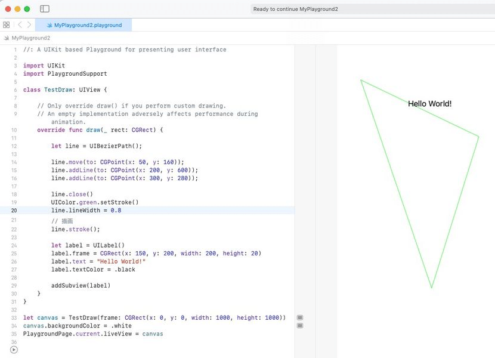Click the addLine statement with y: 600
The height and width of the screenshot is (358, 495).
(125, 170)
